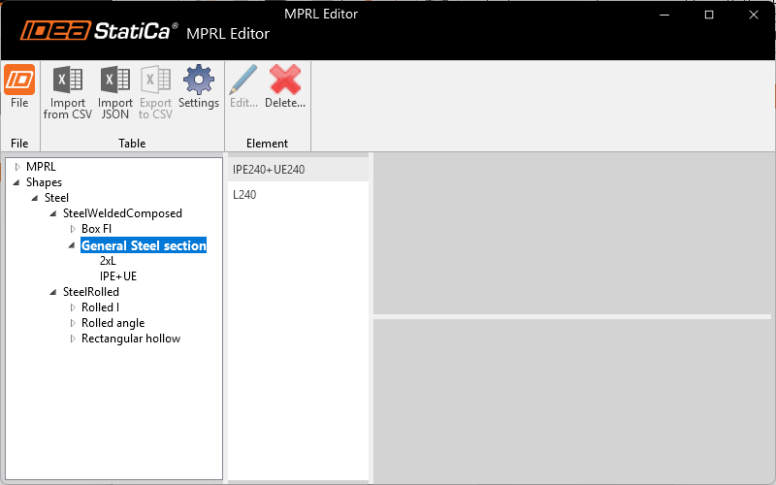This screenshot has height=485, width=776.
Task: Select IPE+UE tree item
Action: [118, 276]
